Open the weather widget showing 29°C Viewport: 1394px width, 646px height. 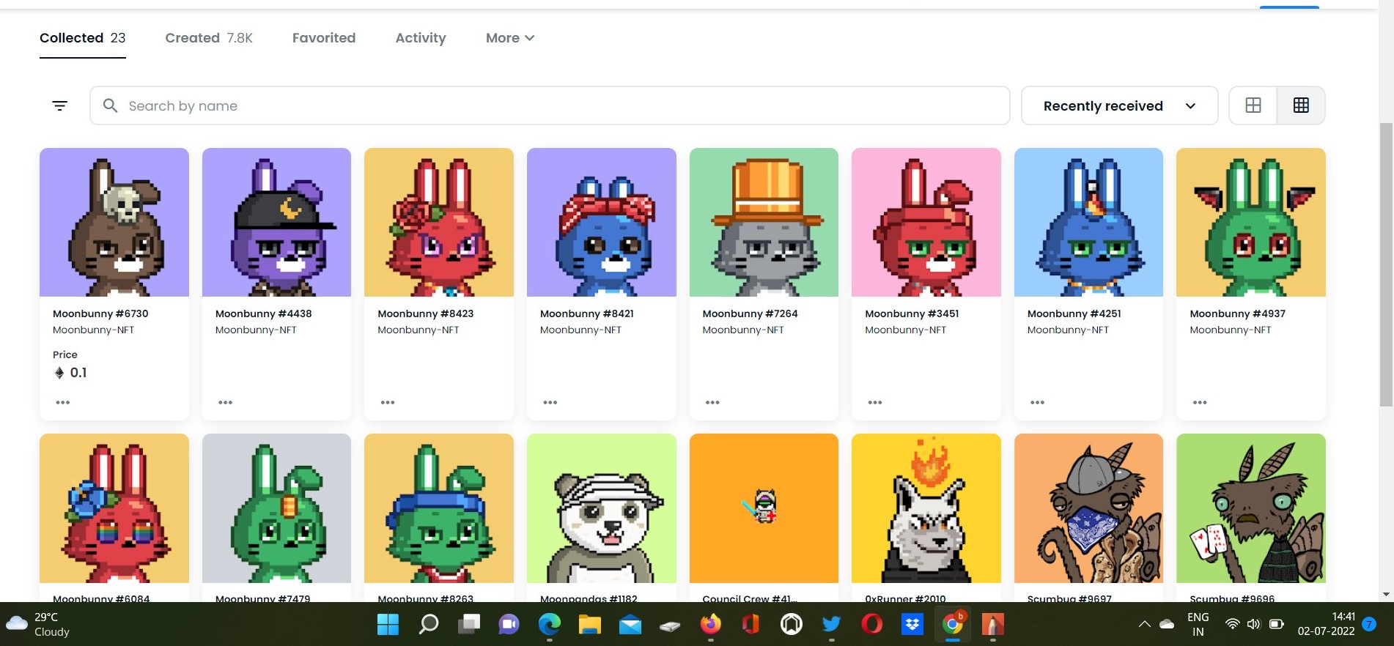point(38,624)
